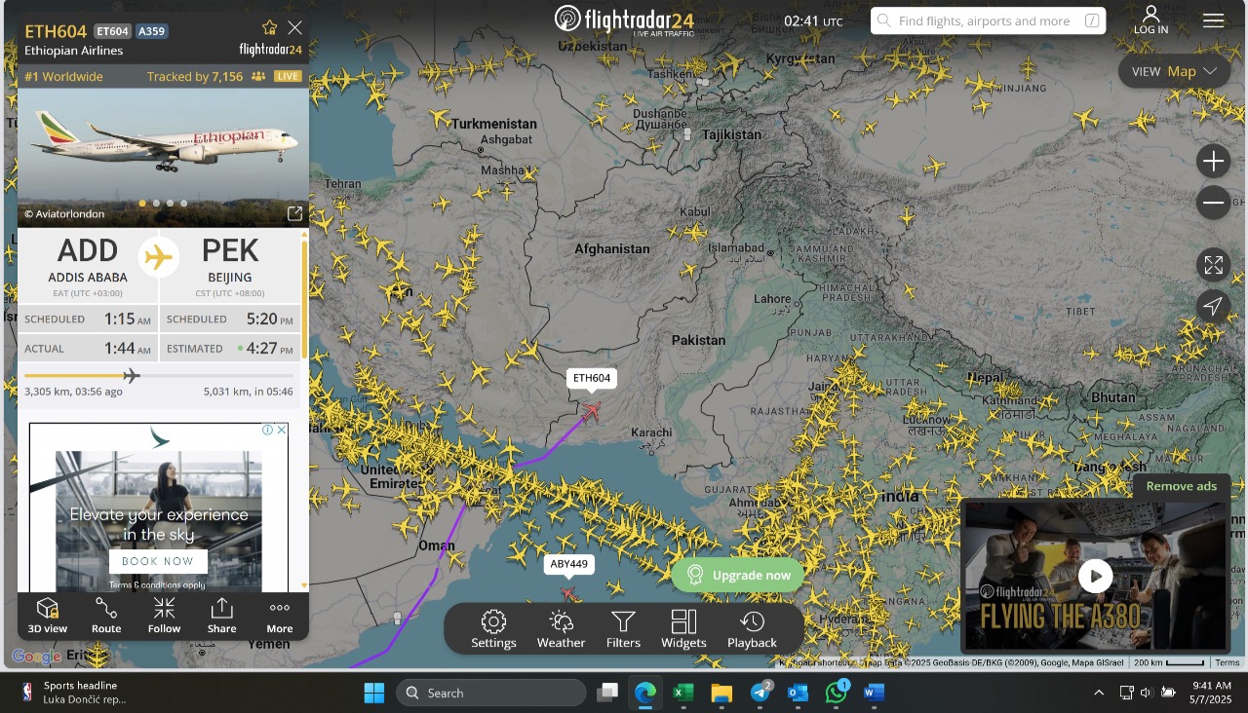1248x713 pixels.
Task: Zoom out the map with minus button
Action: 1213,203
